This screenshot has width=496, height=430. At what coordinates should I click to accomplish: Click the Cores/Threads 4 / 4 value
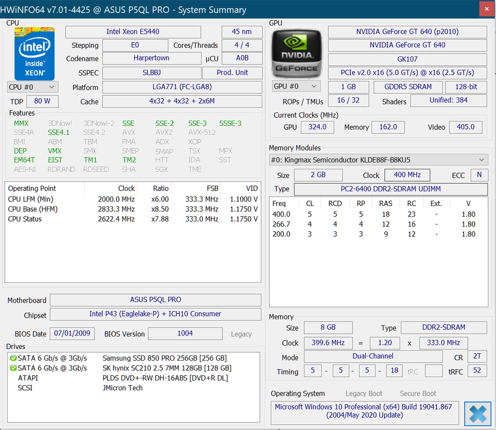[x=242, y=45]
